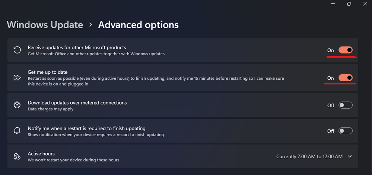Click the notification bell icon
The width and height of the screenshot is (372, 175).
pos(17,131)
